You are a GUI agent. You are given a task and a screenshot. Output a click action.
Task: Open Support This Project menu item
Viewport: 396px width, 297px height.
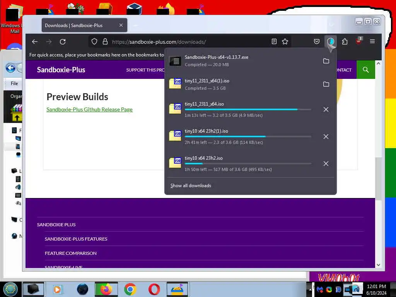(x=145, y=70)
